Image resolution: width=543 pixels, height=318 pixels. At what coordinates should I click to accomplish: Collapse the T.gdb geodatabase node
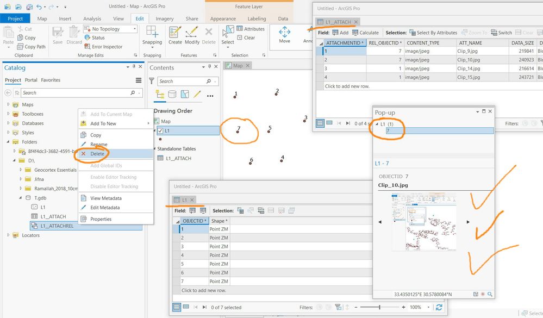[x=21, y=197]
